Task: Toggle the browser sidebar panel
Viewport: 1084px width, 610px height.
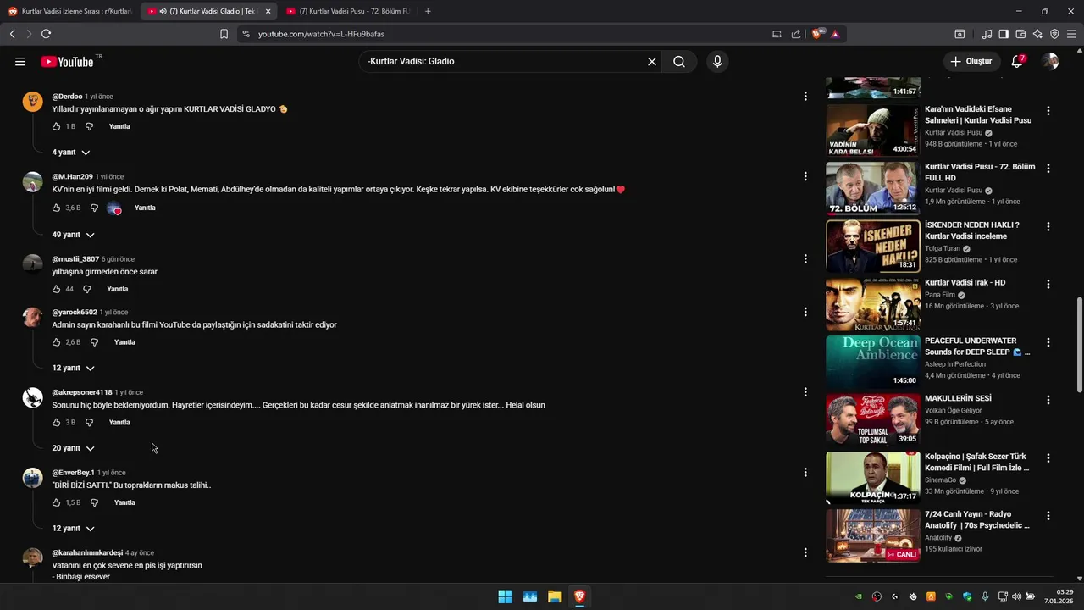Action: (x=1004, y=34)
